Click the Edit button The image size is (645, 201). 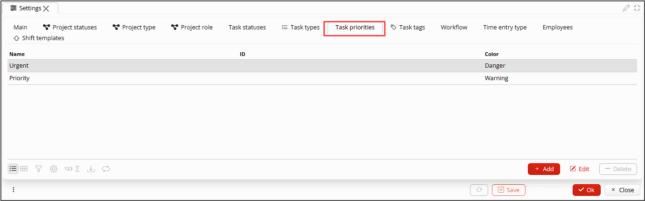tap(579, 169)
